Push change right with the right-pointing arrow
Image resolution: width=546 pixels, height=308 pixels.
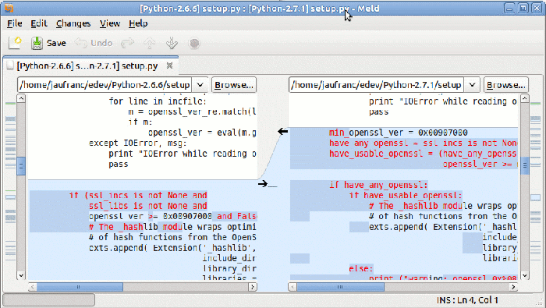click(263, 183)
